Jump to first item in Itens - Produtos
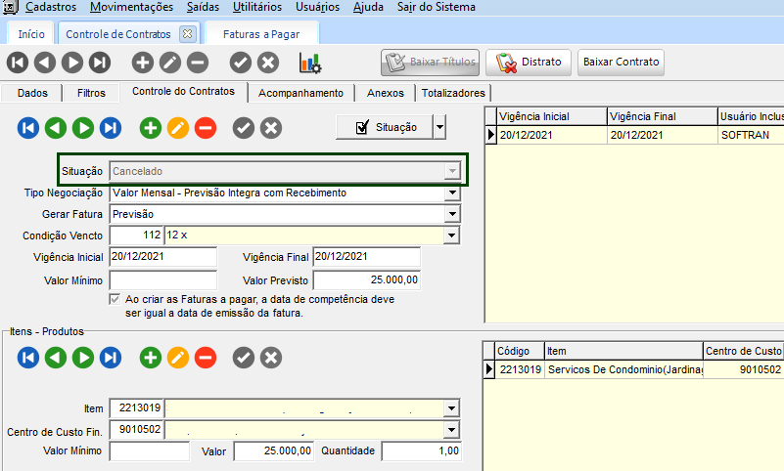The height and width of the screenshot is (471, 784). click(x=28, y=358)
